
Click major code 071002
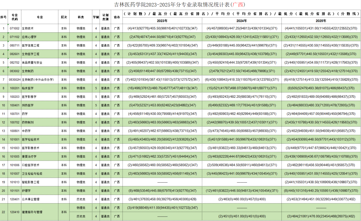[x=14, y=28]
